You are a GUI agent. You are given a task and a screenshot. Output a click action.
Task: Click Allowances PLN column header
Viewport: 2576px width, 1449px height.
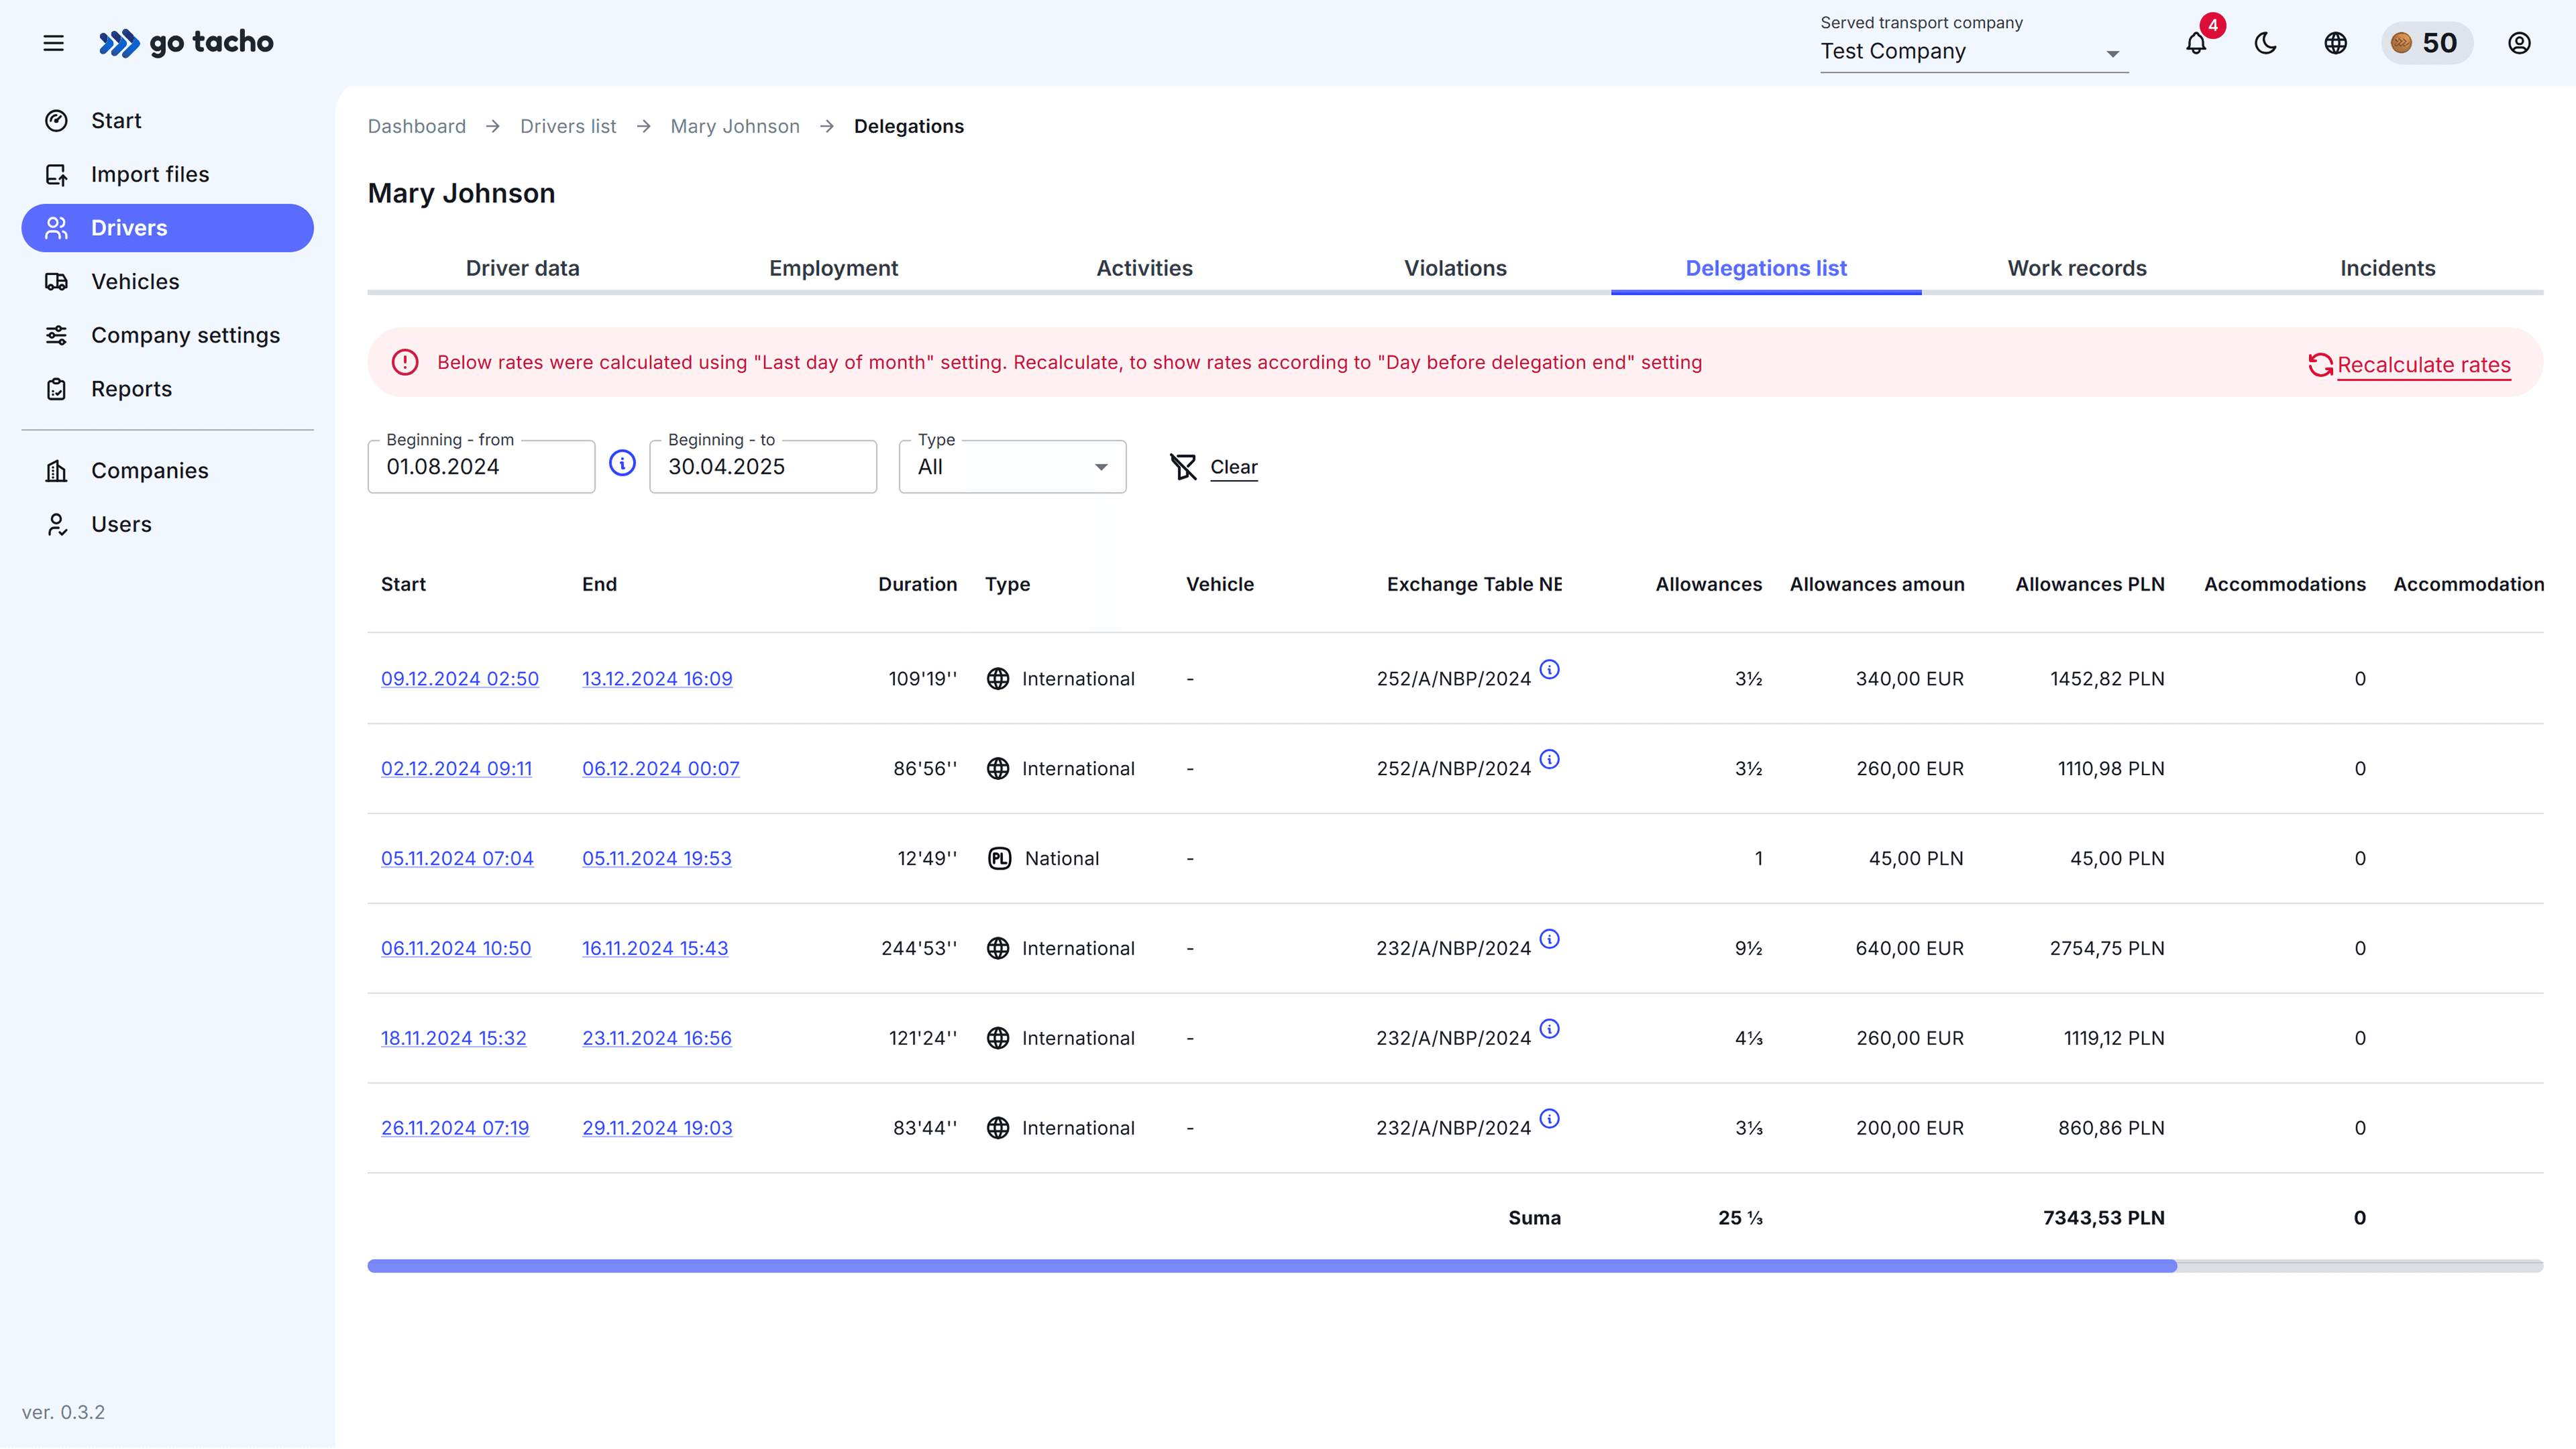(2090, 585)
